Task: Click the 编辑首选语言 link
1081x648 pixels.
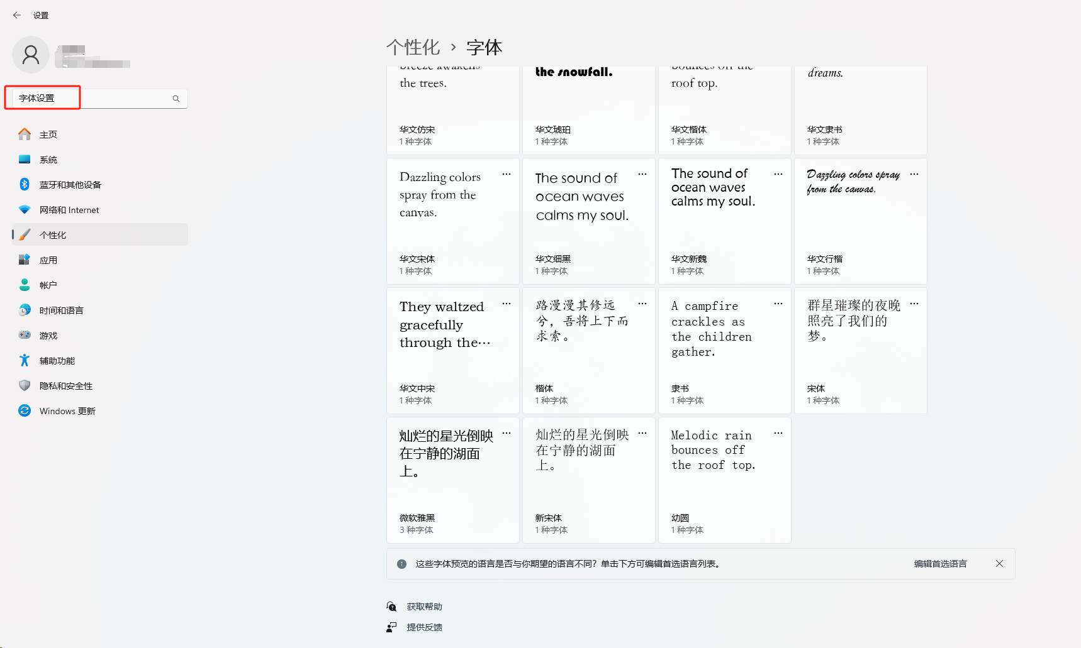Action: (940, 564)
